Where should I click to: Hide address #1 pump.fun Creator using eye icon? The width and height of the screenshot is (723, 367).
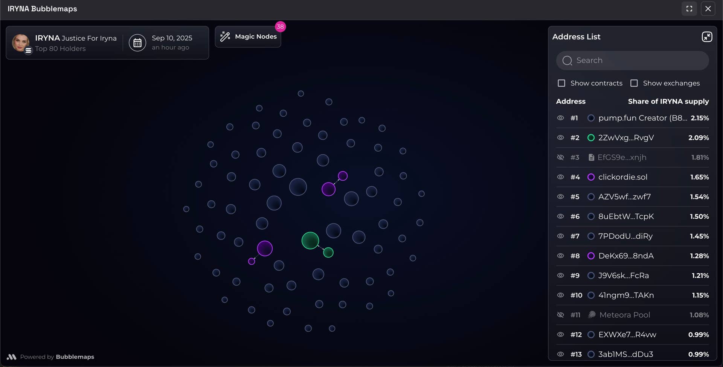tap(560, 118)
